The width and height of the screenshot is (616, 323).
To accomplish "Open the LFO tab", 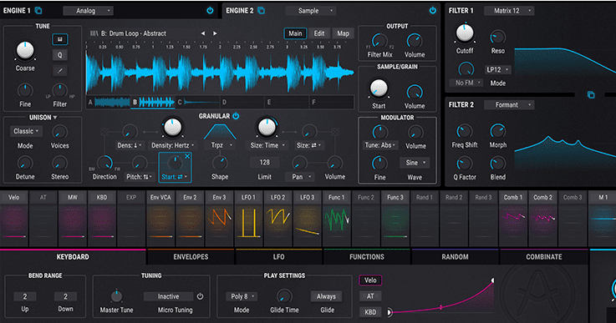I will [279, 257].
